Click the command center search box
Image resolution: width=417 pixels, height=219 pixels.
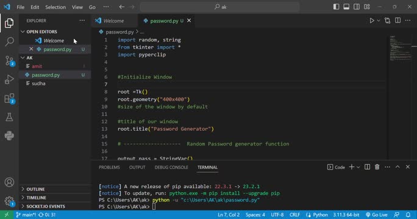click(219, 7)
